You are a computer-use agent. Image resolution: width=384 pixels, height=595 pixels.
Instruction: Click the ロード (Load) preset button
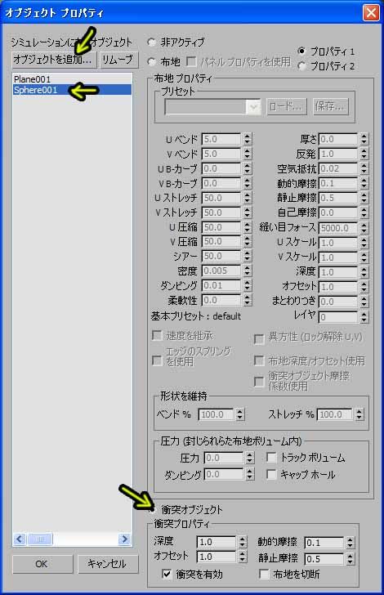click(x=286, y=106)
